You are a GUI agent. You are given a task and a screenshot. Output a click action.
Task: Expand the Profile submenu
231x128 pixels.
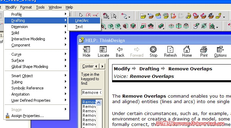click(x=36, y=14)
